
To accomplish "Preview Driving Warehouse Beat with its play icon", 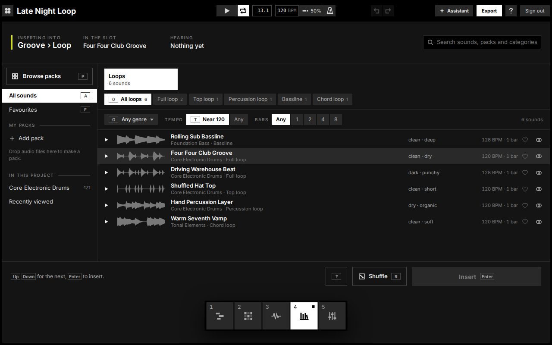I will pos(107,172).
